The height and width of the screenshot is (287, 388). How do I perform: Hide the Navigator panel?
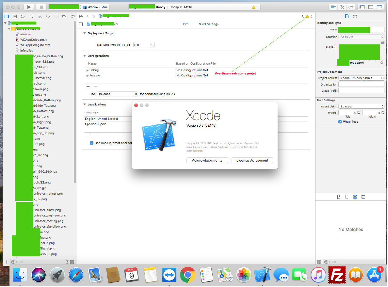point(362,7)
